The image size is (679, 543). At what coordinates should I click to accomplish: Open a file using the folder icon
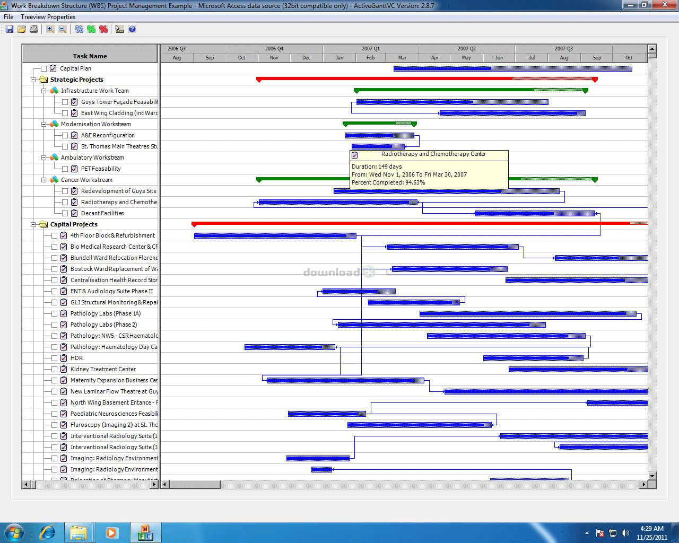(x=22, y=29)
